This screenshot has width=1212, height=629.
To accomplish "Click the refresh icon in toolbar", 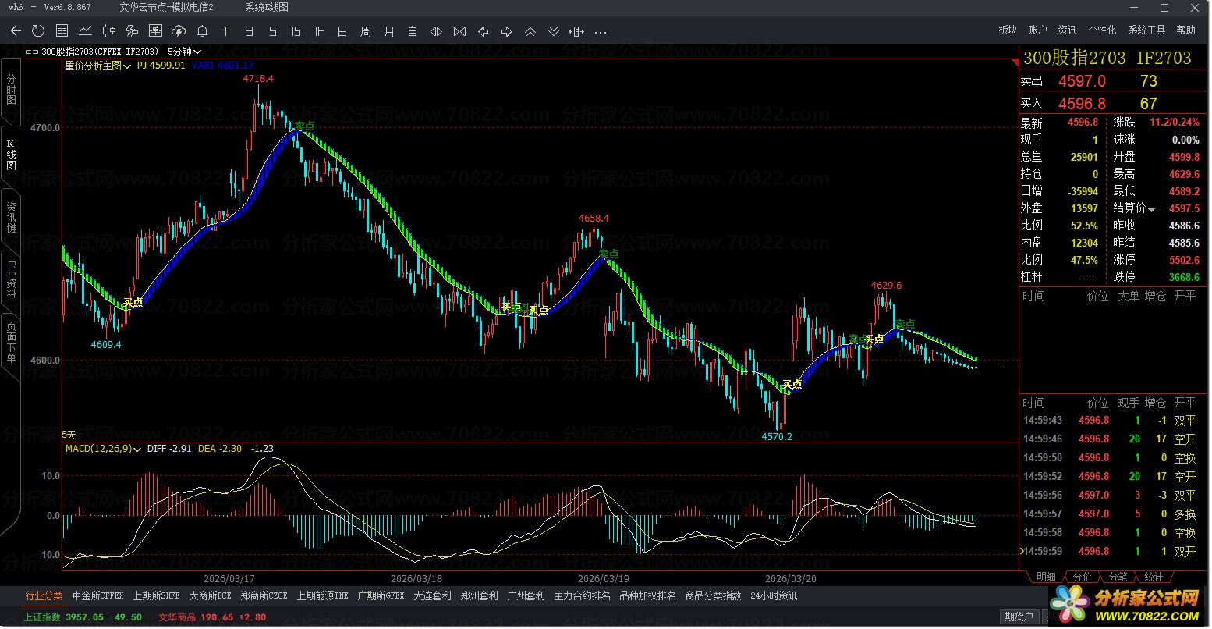I will tap(38, 31).
